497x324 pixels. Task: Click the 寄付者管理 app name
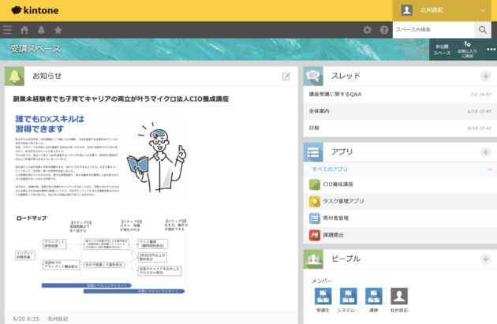(x=335, y=218)
